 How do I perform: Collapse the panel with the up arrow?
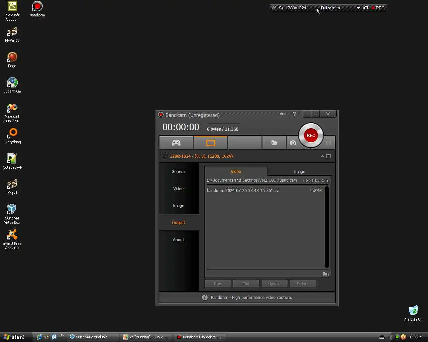pos(322,156)
